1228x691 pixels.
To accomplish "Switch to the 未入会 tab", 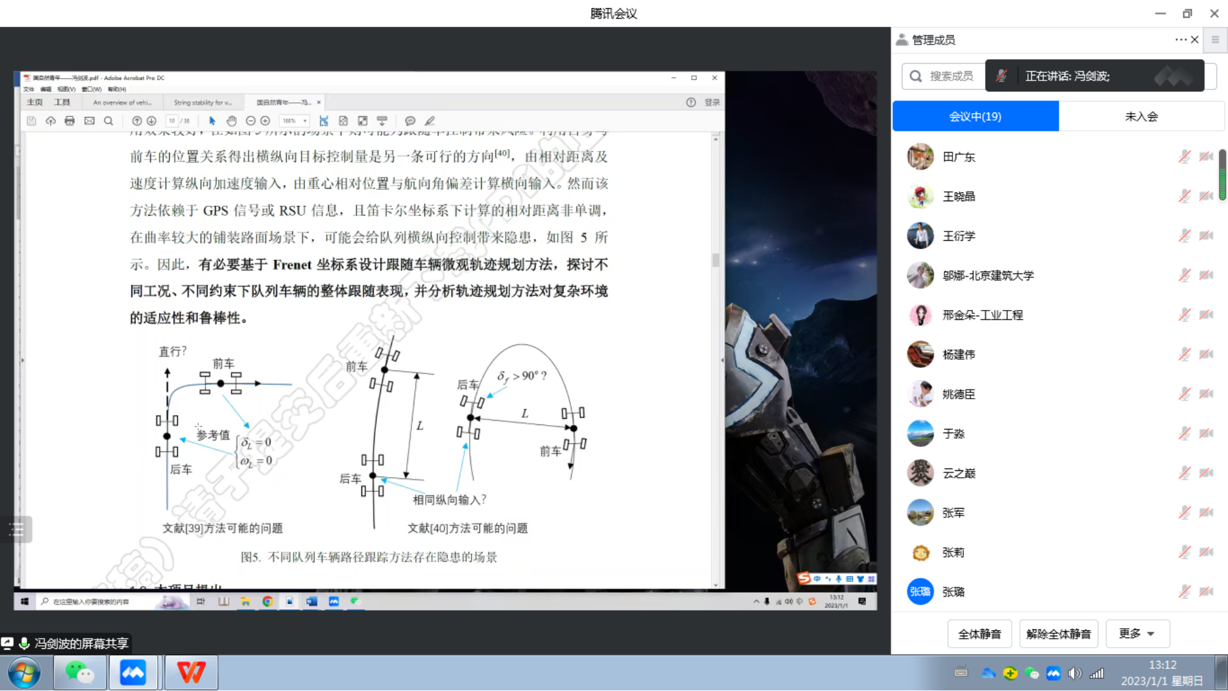I will pyautogui.click(x=1141, y=116).
